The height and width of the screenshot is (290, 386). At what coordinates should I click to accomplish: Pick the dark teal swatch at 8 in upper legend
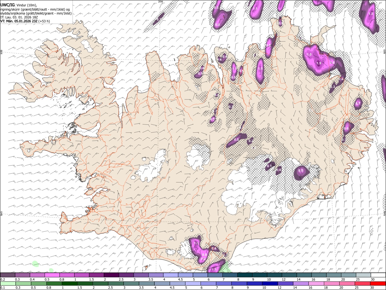click(x=245, y=275)
